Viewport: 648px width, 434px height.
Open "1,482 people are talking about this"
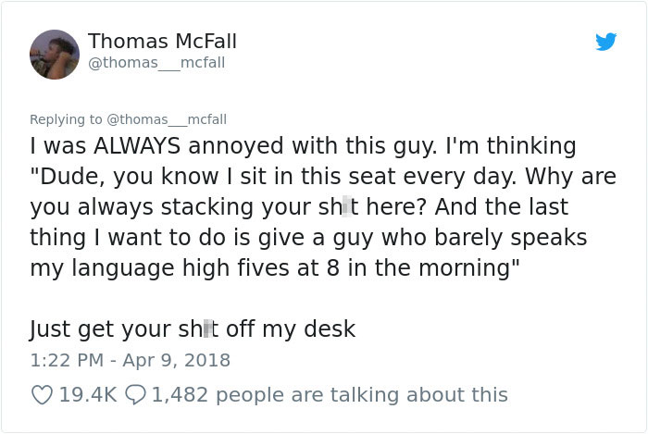tap(330, 394)
